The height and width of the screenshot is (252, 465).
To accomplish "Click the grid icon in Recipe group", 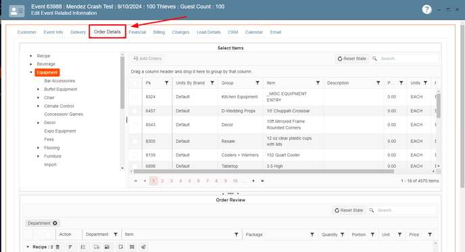I will point(132,247).
